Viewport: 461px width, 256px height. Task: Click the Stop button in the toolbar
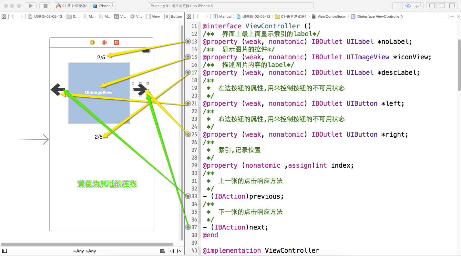click(x=46, y=6)
